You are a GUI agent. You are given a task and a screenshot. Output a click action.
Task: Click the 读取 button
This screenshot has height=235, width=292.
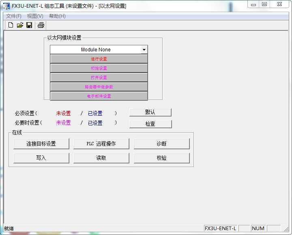tap(101, 158)
